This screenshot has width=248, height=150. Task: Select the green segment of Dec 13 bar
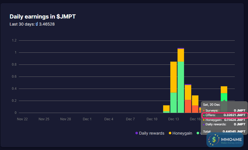[x=174, y=103]
